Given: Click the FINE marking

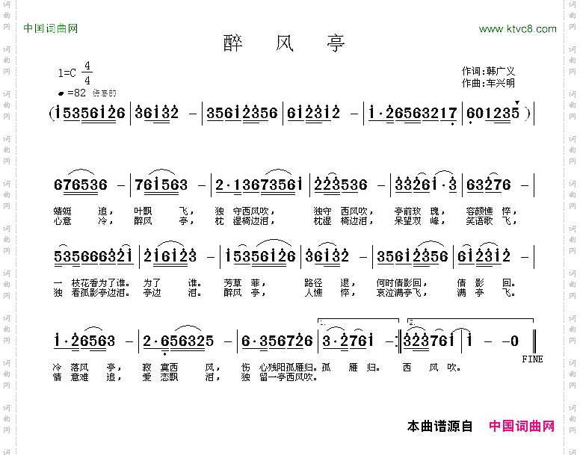Looking at the screenshot, I should 532,359.
